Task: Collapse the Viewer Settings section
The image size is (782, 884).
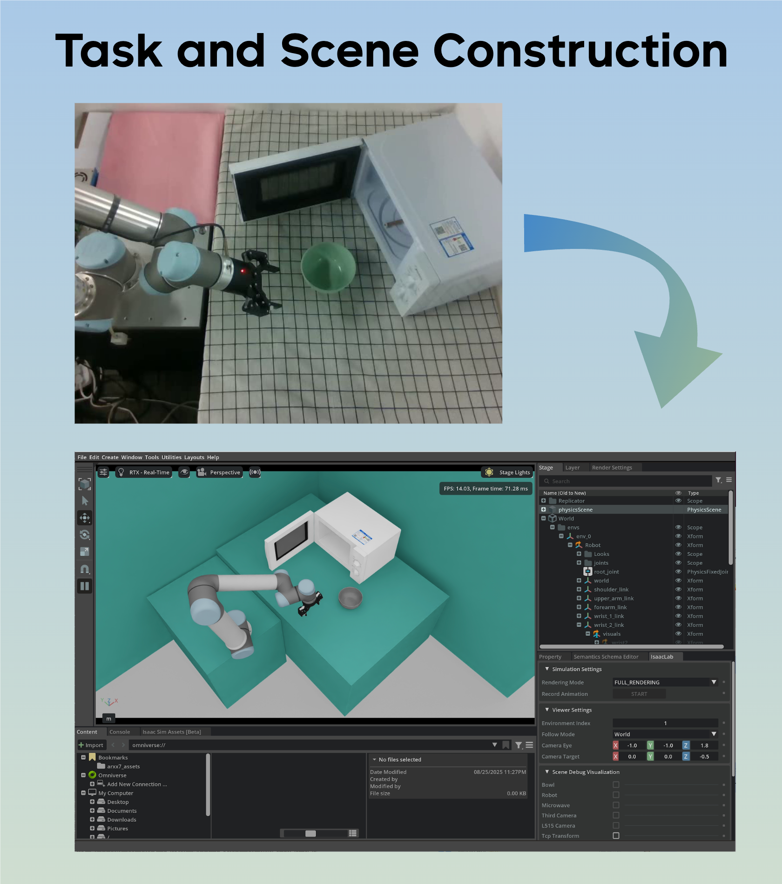Action: tap(547, 710)
